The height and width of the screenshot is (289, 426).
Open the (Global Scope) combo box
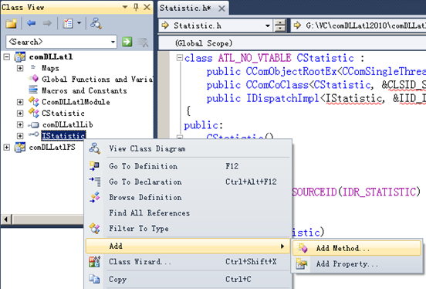(x=292, y=43)
